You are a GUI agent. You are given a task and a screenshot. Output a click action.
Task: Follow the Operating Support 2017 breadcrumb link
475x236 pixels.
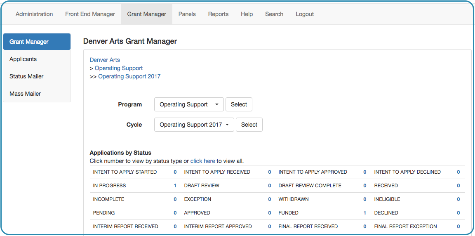click(129, 76)
